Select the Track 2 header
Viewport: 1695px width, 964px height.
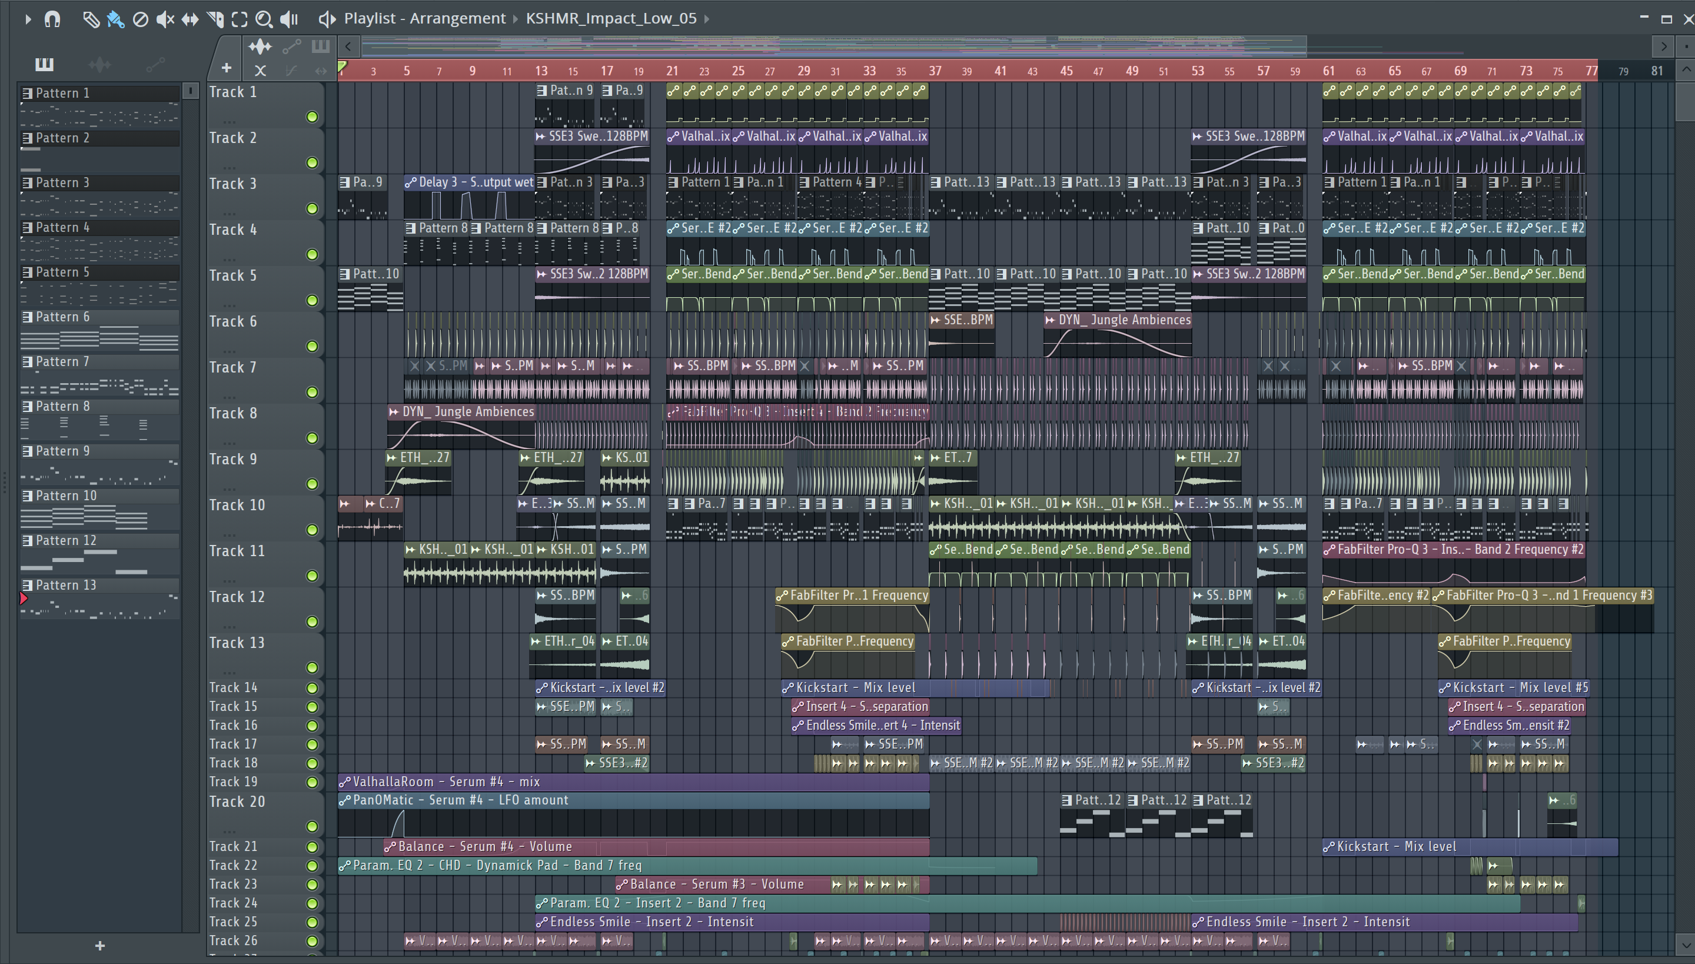(x=265, y=150)
